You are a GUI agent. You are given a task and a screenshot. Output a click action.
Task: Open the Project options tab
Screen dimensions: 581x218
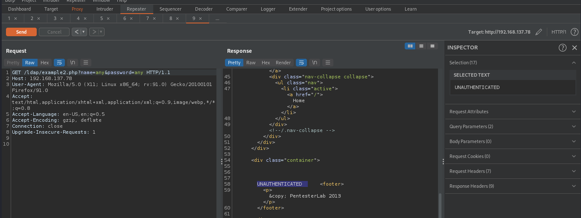click(x=336, y=9)
